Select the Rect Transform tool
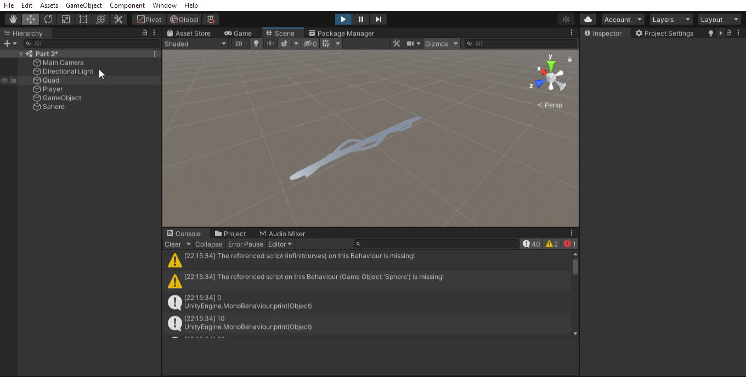746x377 pixels. click(x=83, y=19)
